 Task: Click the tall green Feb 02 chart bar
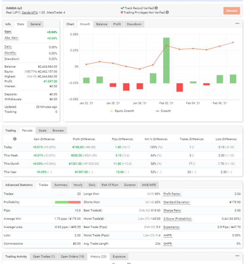(166, 60)
